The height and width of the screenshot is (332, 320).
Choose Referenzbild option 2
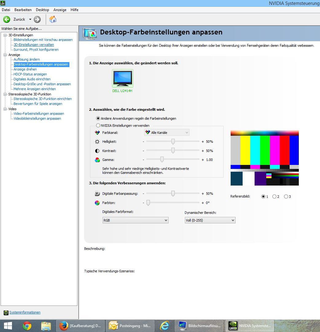click(x=274, y=197)
